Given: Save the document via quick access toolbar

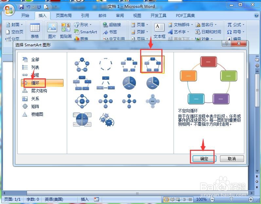Looking at the screenshot, I should point(21,7).
